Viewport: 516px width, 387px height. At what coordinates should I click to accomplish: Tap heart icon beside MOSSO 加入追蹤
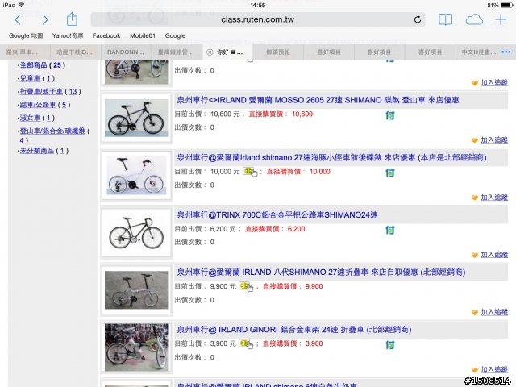475,140
